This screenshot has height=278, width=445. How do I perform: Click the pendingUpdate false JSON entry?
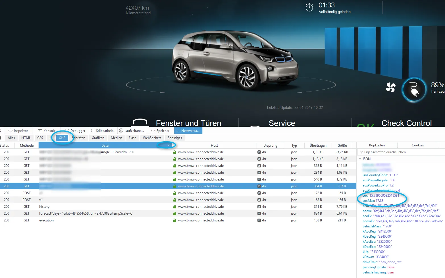coord(379,267)
